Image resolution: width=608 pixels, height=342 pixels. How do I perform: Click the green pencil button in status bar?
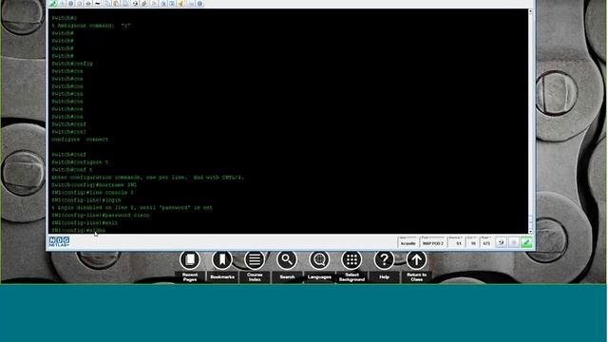[x=526, y=243]
